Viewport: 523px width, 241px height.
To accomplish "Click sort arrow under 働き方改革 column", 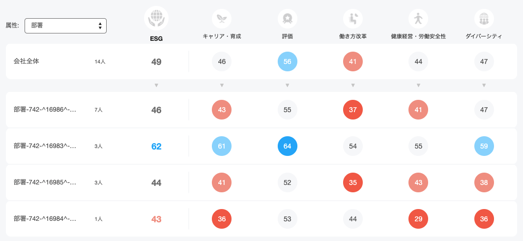I will coord(353,86).
